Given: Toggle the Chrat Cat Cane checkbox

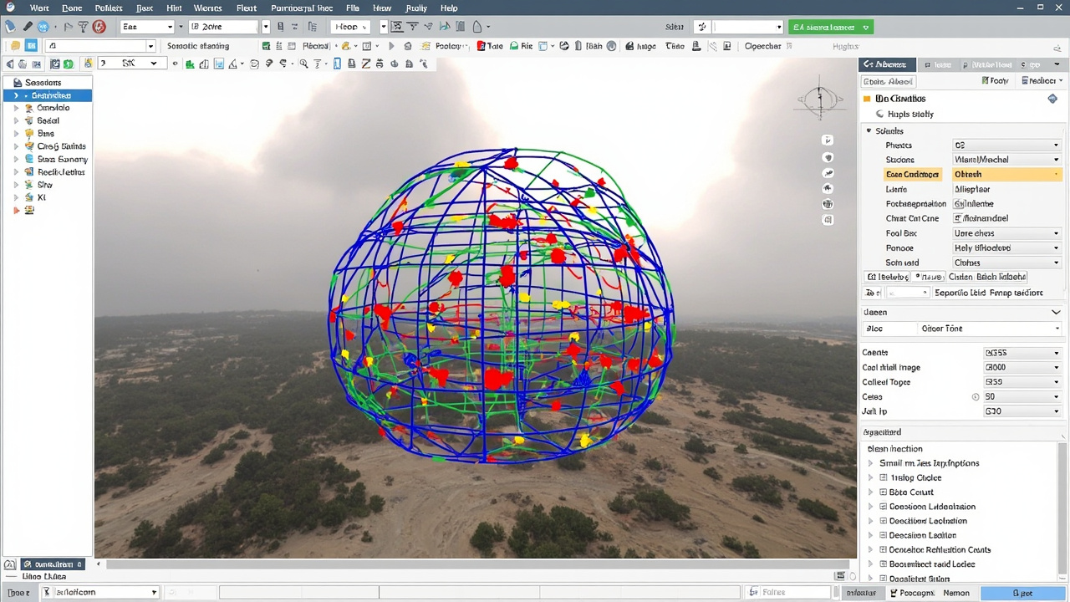Looking at the screenshot, I should pos(958,218).
